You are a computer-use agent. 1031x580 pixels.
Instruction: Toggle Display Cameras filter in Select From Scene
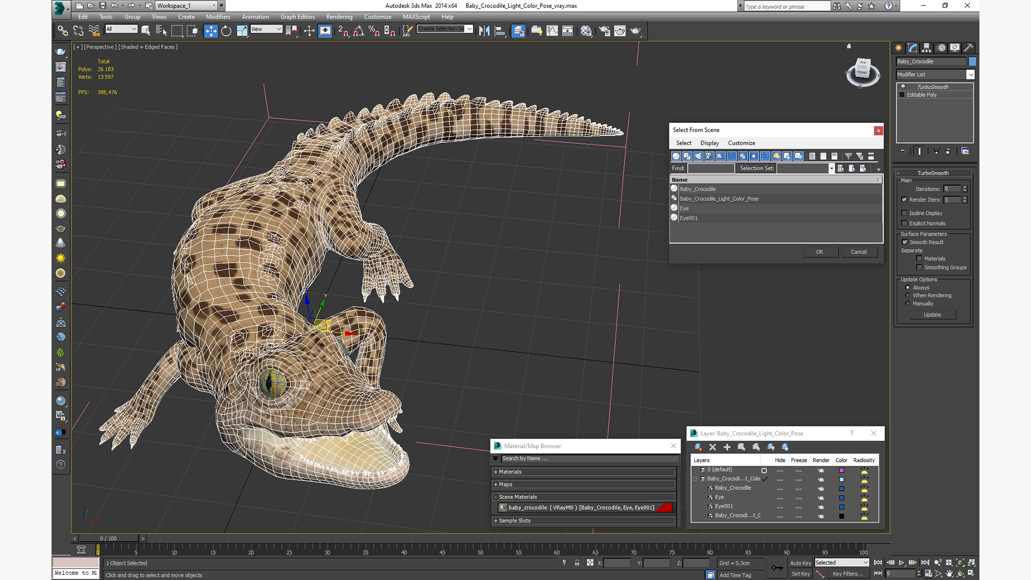(x=709, y=156)
